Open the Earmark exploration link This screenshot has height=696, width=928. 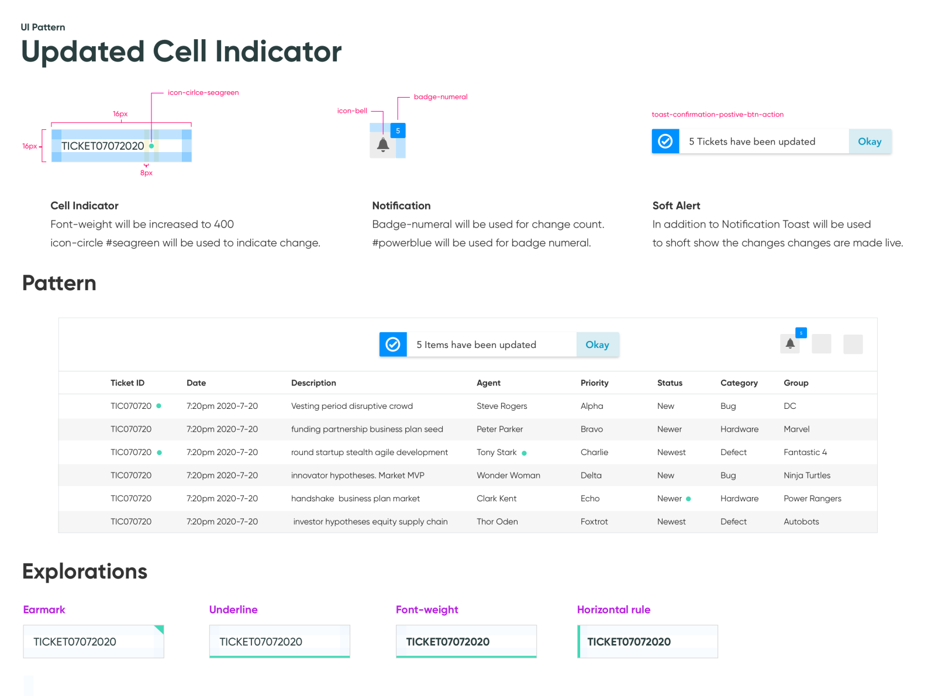click(x=44, y=609)
